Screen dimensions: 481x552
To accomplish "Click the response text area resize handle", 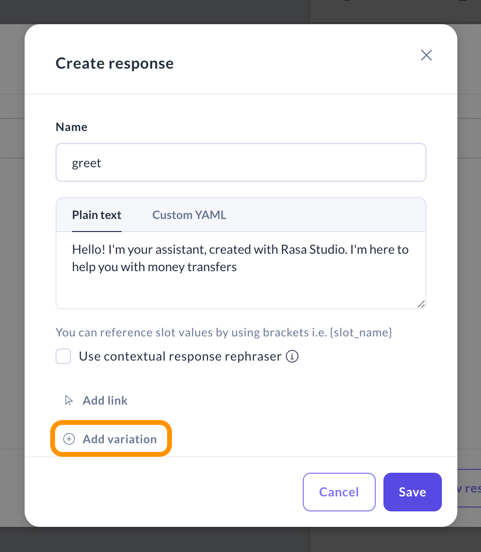I will (421, 304).
